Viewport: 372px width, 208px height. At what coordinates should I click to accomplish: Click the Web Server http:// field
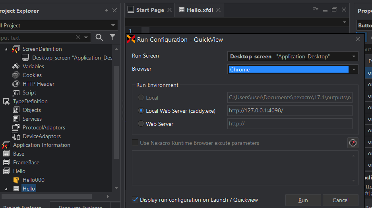point(290,123)
